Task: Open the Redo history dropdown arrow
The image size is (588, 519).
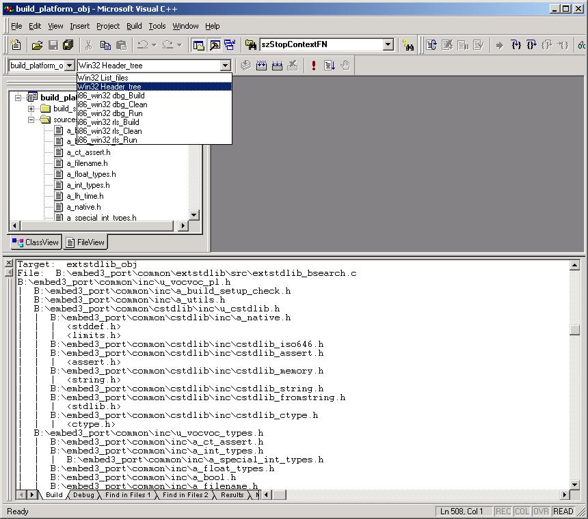Action: coord(180,45)
